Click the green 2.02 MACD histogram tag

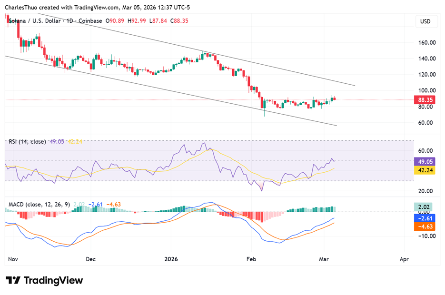coord(424,207)
